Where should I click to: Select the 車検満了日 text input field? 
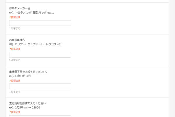tap(40, 86)
